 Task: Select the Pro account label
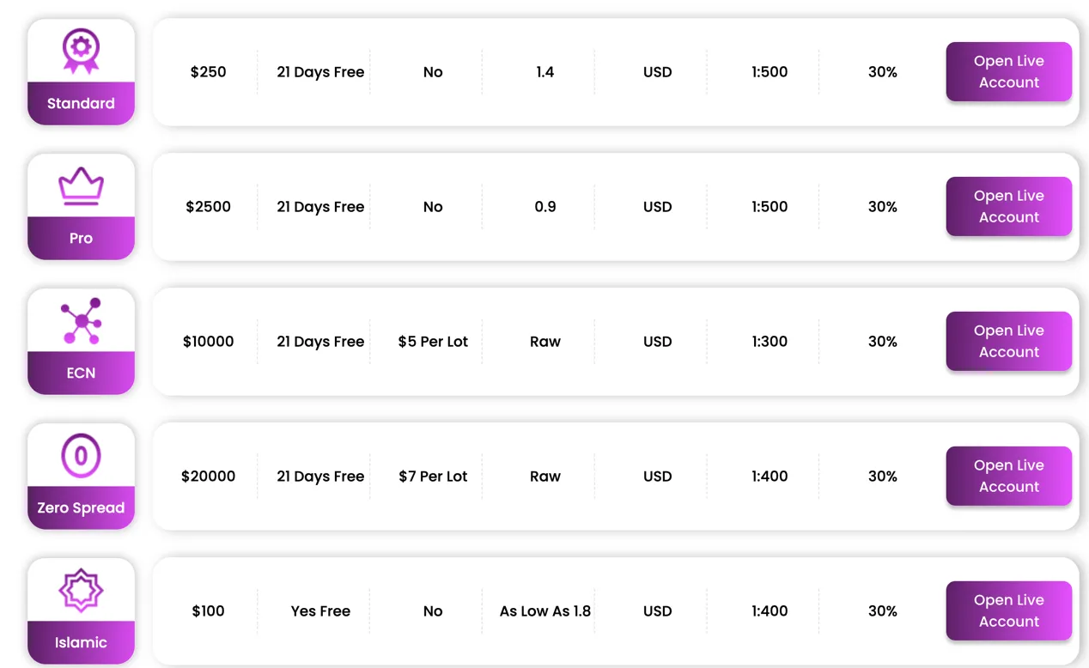[x=81, y=238]
